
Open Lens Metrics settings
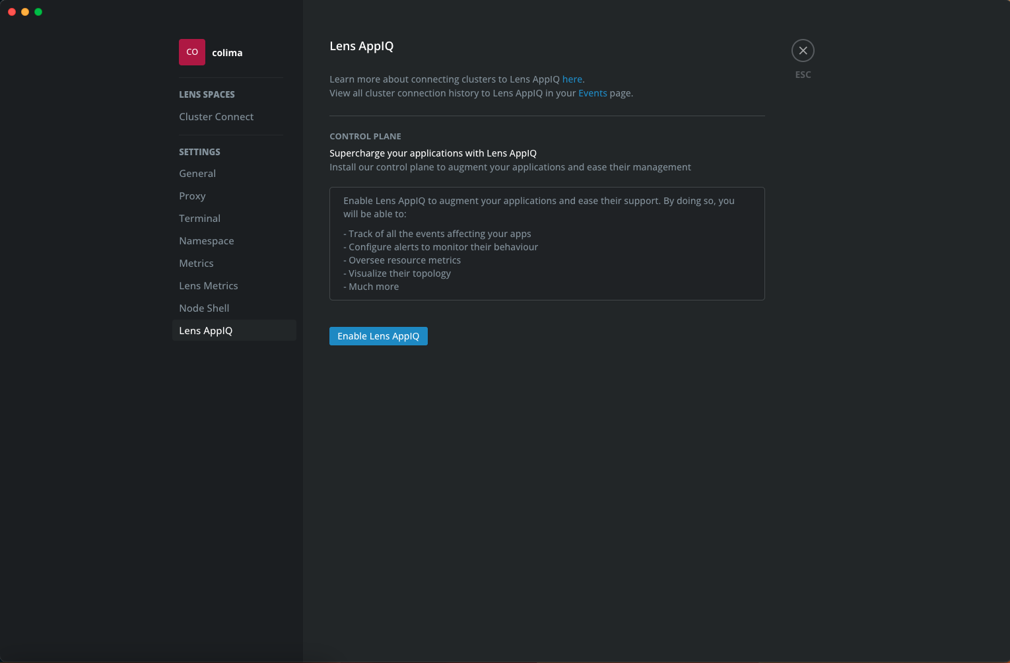pos(208,286)
